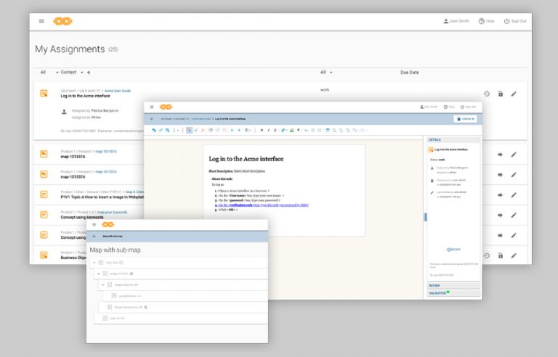Click the side panel splitter handle
The width and height of the screenshot is (558, 357).
tap(425, 217)
